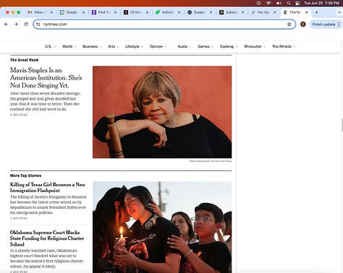Open macOS Control Center icon

[x=297, y=3]
